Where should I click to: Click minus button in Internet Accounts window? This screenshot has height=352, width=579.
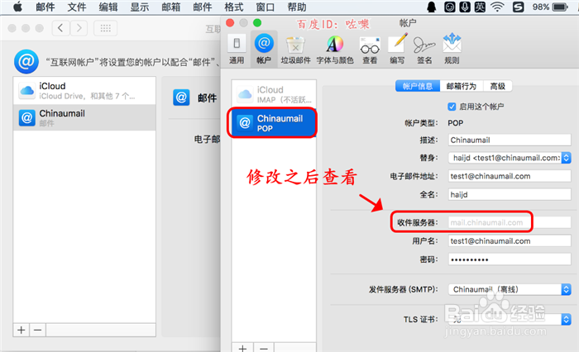click(38, 330)
